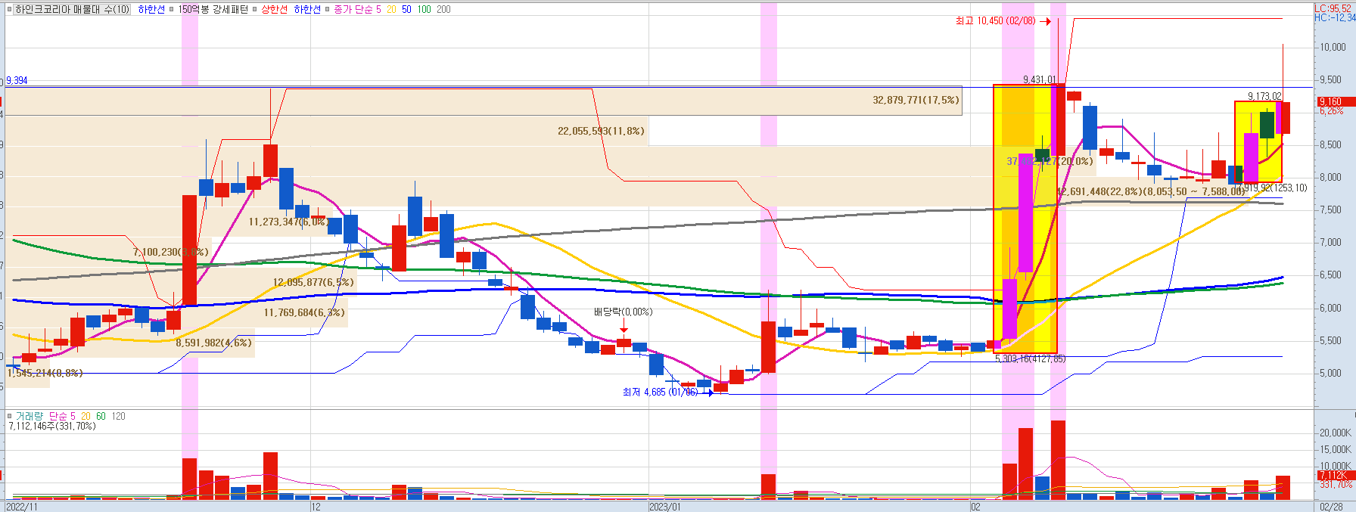Click the 단순 label in volume panel

click(58, 416)
